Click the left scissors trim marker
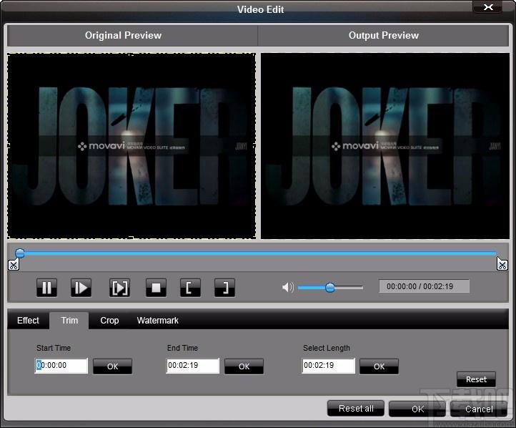516x428 pixels. 14,265
